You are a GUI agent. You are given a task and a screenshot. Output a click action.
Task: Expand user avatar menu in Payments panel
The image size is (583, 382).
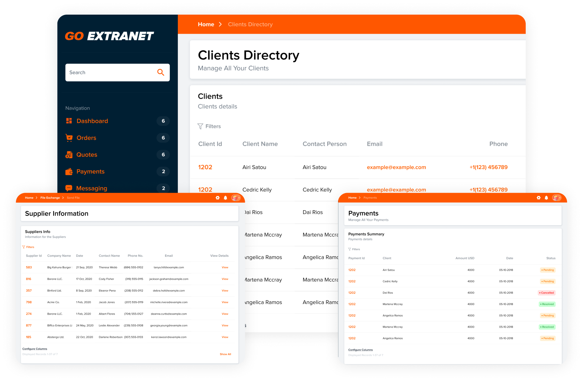557,198
